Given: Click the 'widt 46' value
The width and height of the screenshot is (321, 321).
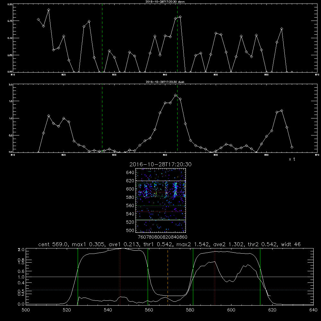Looking at the screenshot, I should coord(291,244).
